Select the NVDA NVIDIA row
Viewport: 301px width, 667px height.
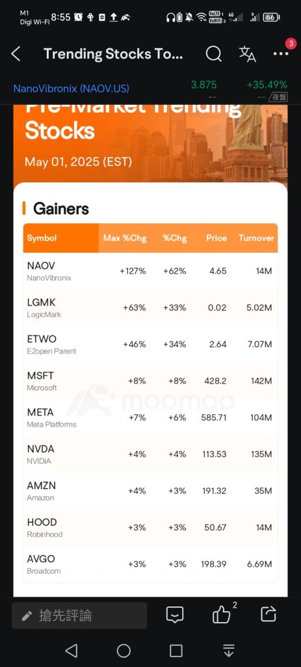click(x=150, y=454)
